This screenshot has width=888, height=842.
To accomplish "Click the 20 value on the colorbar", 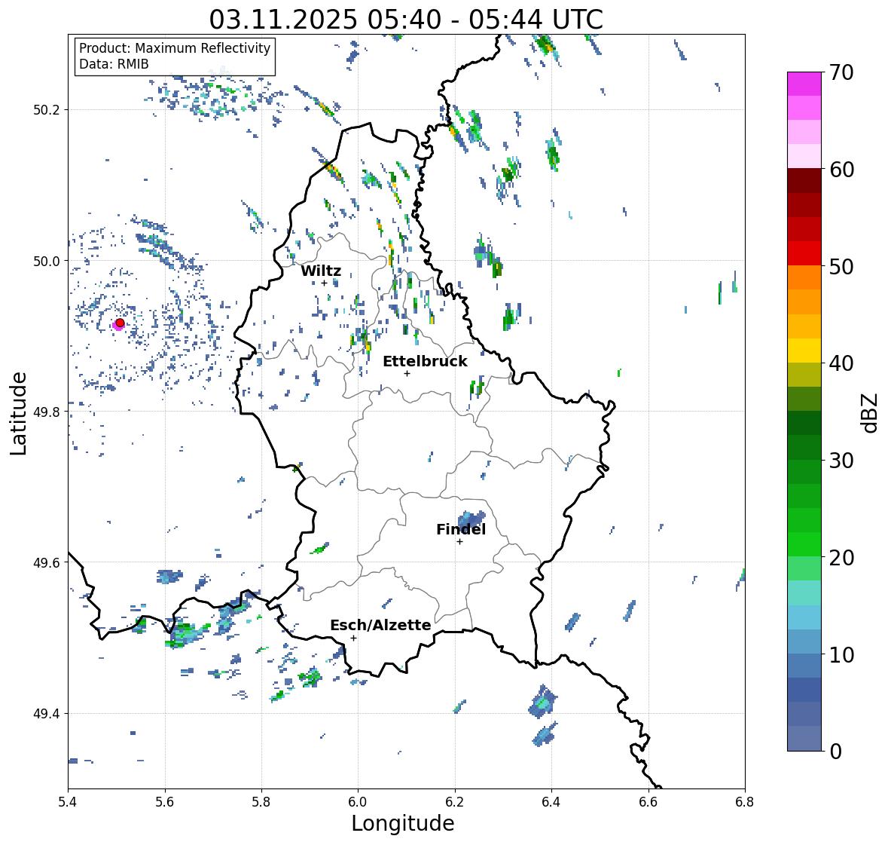I will point(841,557).
